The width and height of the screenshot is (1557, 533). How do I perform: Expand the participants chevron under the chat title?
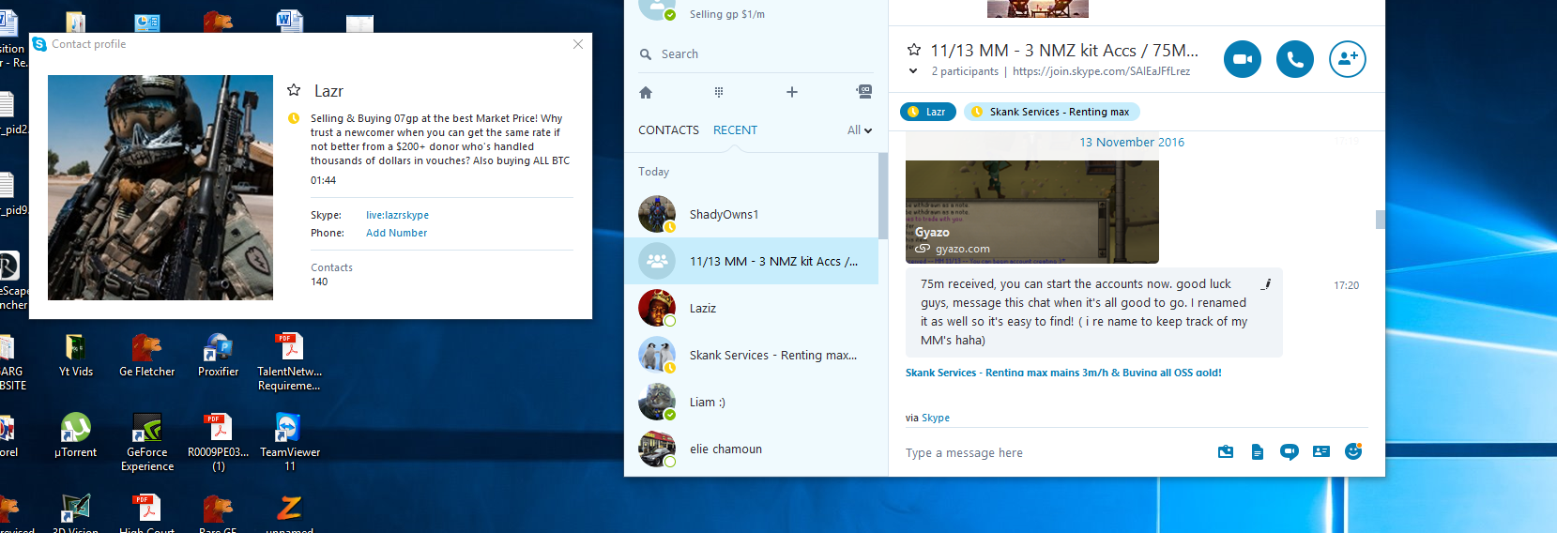pyautogui.click(x=913, y=71)
